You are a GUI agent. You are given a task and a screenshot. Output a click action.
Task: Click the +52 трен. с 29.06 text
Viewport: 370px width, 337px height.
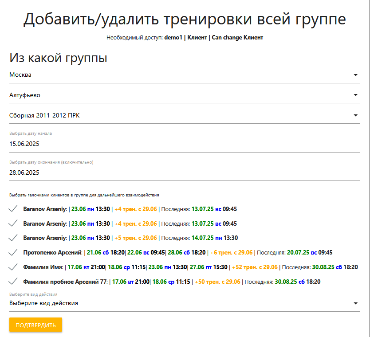click(255, 267)
